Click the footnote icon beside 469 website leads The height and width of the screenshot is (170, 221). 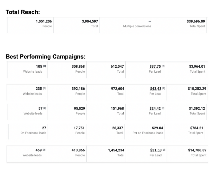(x=45, y=150)
